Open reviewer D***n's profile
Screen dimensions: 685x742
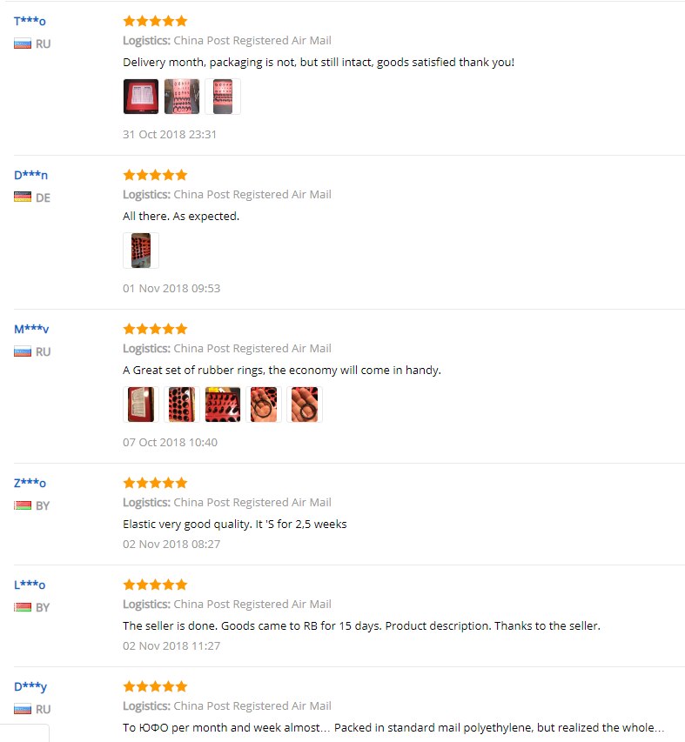click(30, 175)
